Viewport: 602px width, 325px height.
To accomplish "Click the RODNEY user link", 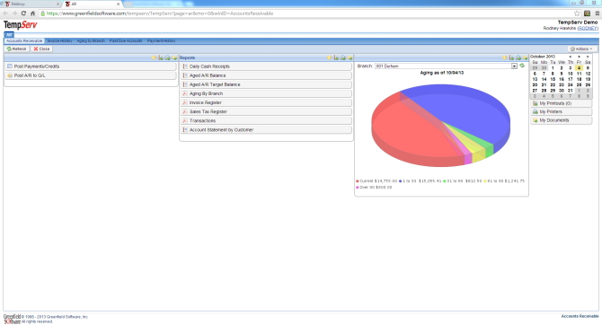I will click(588, 29).
